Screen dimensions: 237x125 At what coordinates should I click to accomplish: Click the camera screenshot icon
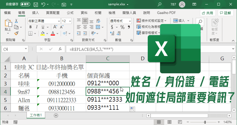point(64,4)
